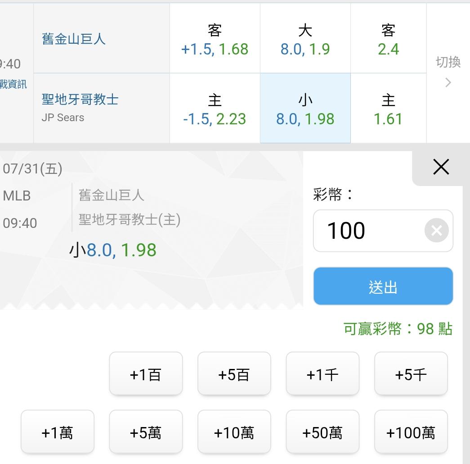Clear the 100 coin amount field
This screenshot has height=464, width=470.
[x=436, y=230]
